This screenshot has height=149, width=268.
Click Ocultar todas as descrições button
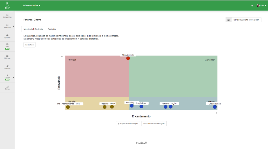(x=154, y=123)
